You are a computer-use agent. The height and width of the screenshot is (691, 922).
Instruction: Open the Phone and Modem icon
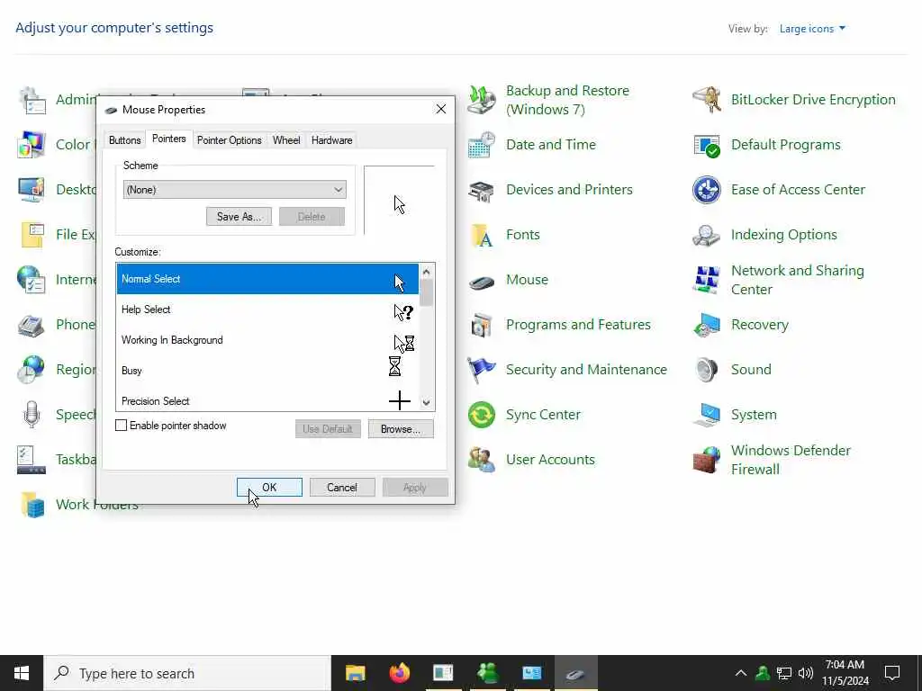(32, 325)
